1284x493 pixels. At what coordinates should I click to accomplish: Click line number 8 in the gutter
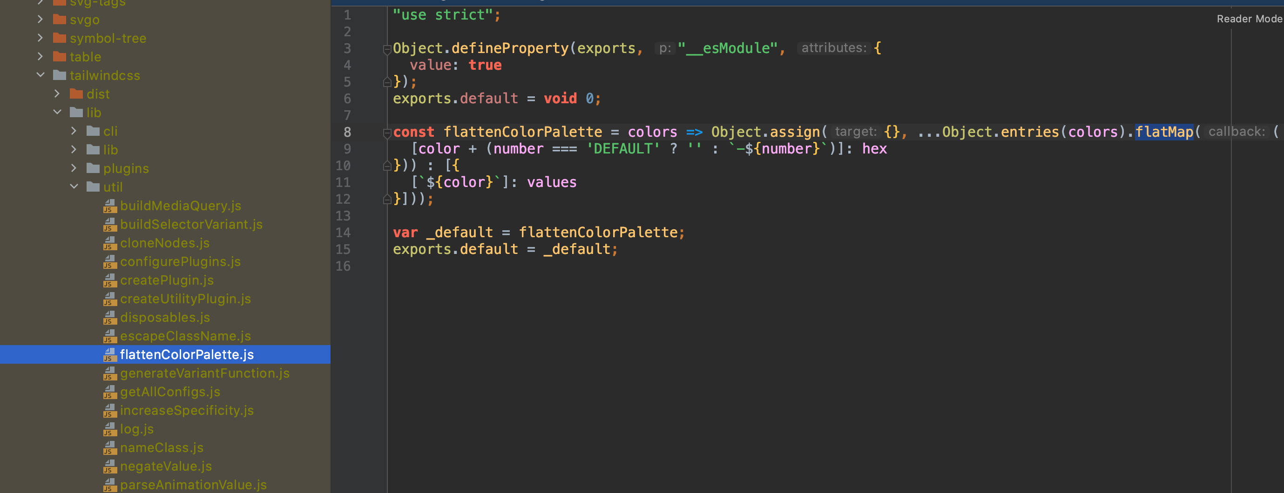[347, 132]
